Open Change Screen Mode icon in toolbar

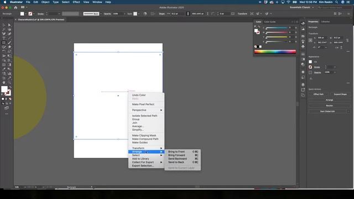pyautogui.click(x=7, y=108)
